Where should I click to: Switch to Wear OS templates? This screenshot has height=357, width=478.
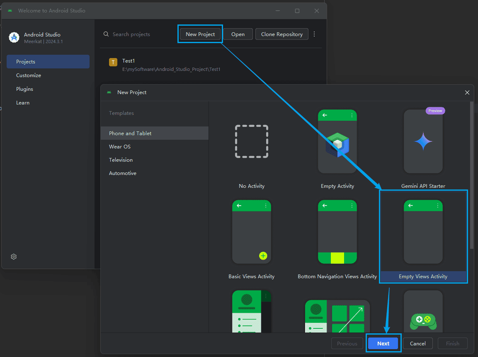[x=120, y=147]
